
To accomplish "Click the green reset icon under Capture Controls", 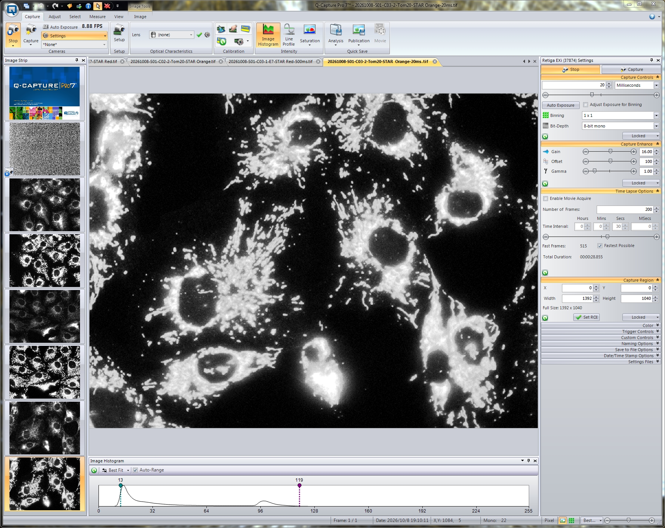I will point(545,137).
